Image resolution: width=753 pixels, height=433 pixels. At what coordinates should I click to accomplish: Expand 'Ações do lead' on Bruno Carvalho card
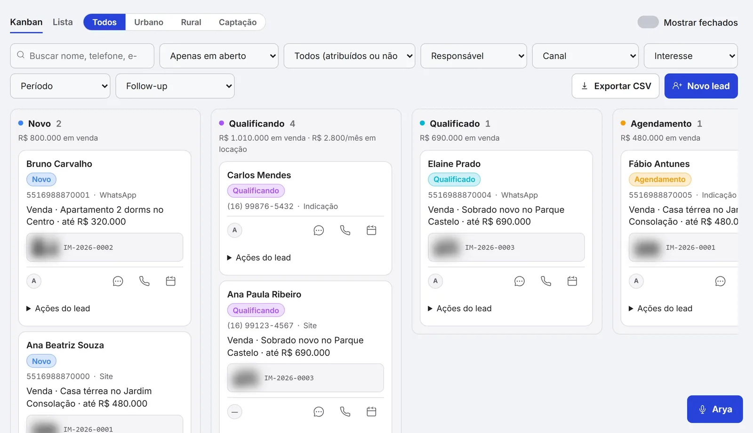tap(58, 309)
